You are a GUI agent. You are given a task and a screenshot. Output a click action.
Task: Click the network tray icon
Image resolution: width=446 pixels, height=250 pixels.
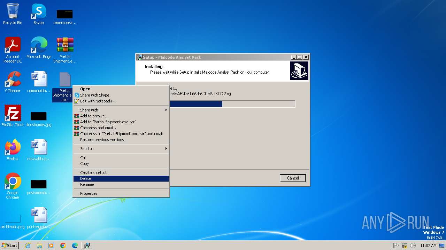coord(405,245)
